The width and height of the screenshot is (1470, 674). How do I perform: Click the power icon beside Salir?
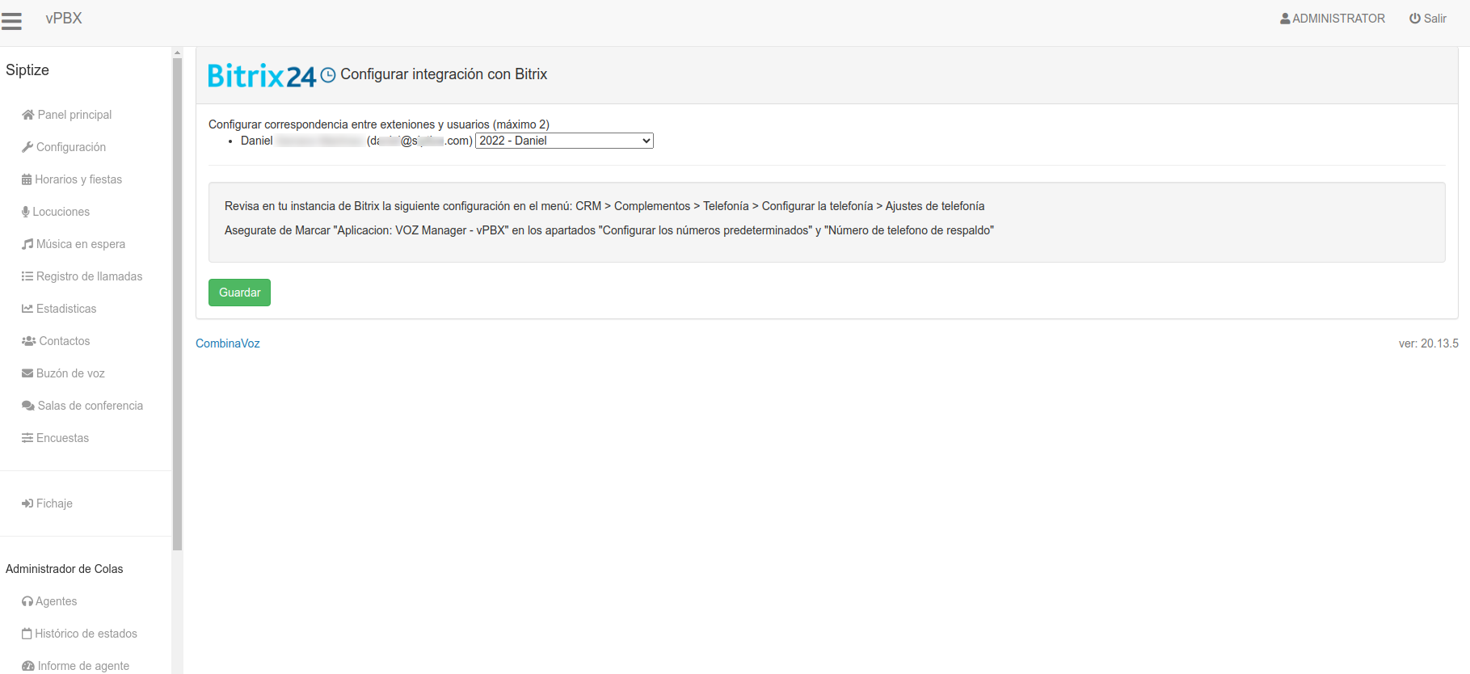coord(1415,19)
